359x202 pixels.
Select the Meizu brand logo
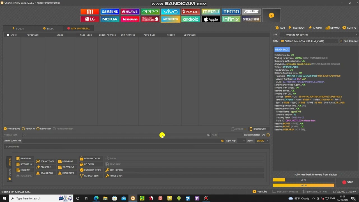(211, 12)
